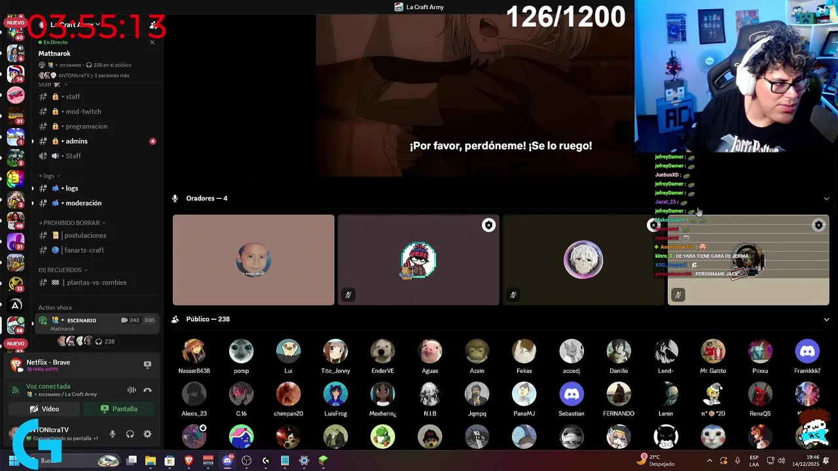Stop streaming Netflix - Brave
Image resolution: width=838 pixels, height=471 pixels.
(147, 364)
